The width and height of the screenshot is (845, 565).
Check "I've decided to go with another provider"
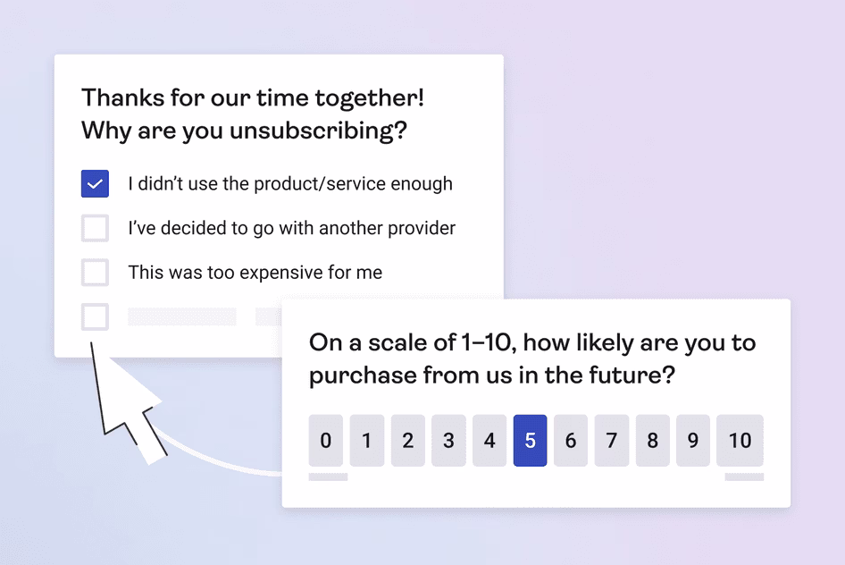click(x=94, y=228)
